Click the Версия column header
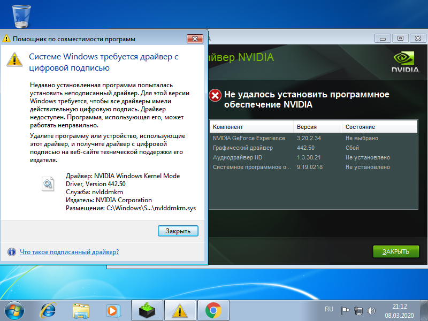Image resolution: width=428 pixels, height=321 pixels. (318, 127)
